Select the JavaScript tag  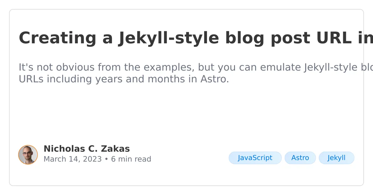point(255,158)
